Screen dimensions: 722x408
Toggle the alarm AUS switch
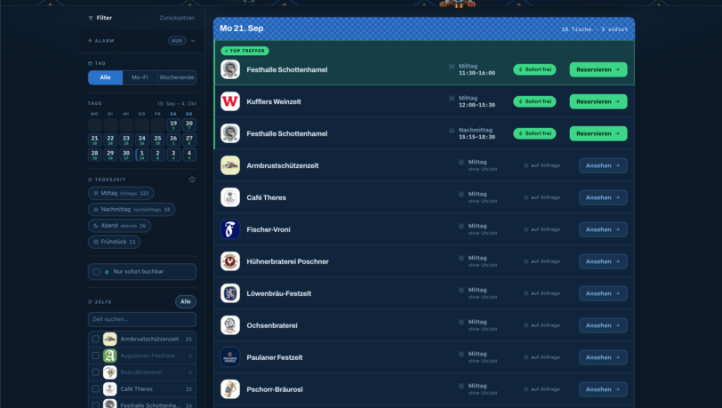(177, 41)
